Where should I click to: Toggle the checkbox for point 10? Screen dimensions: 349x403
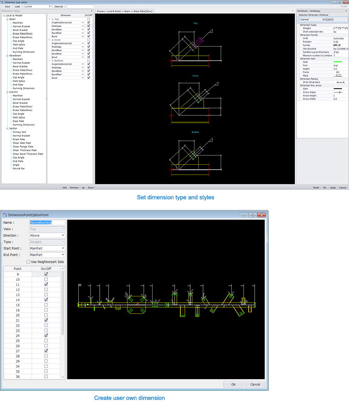[x=46, y=279]
